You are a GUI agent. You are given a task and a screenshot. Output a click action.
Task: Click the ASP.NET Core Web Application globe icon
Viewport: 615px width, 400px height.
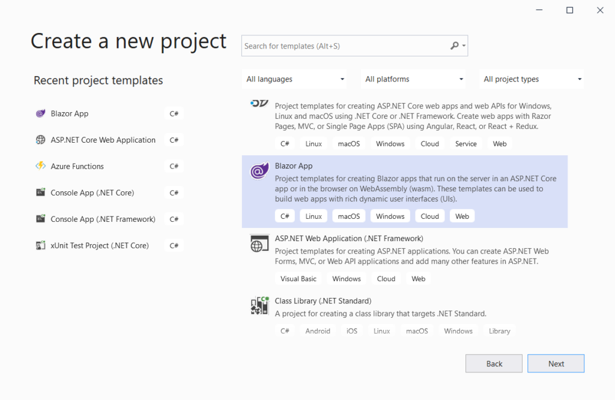point(41,139)
